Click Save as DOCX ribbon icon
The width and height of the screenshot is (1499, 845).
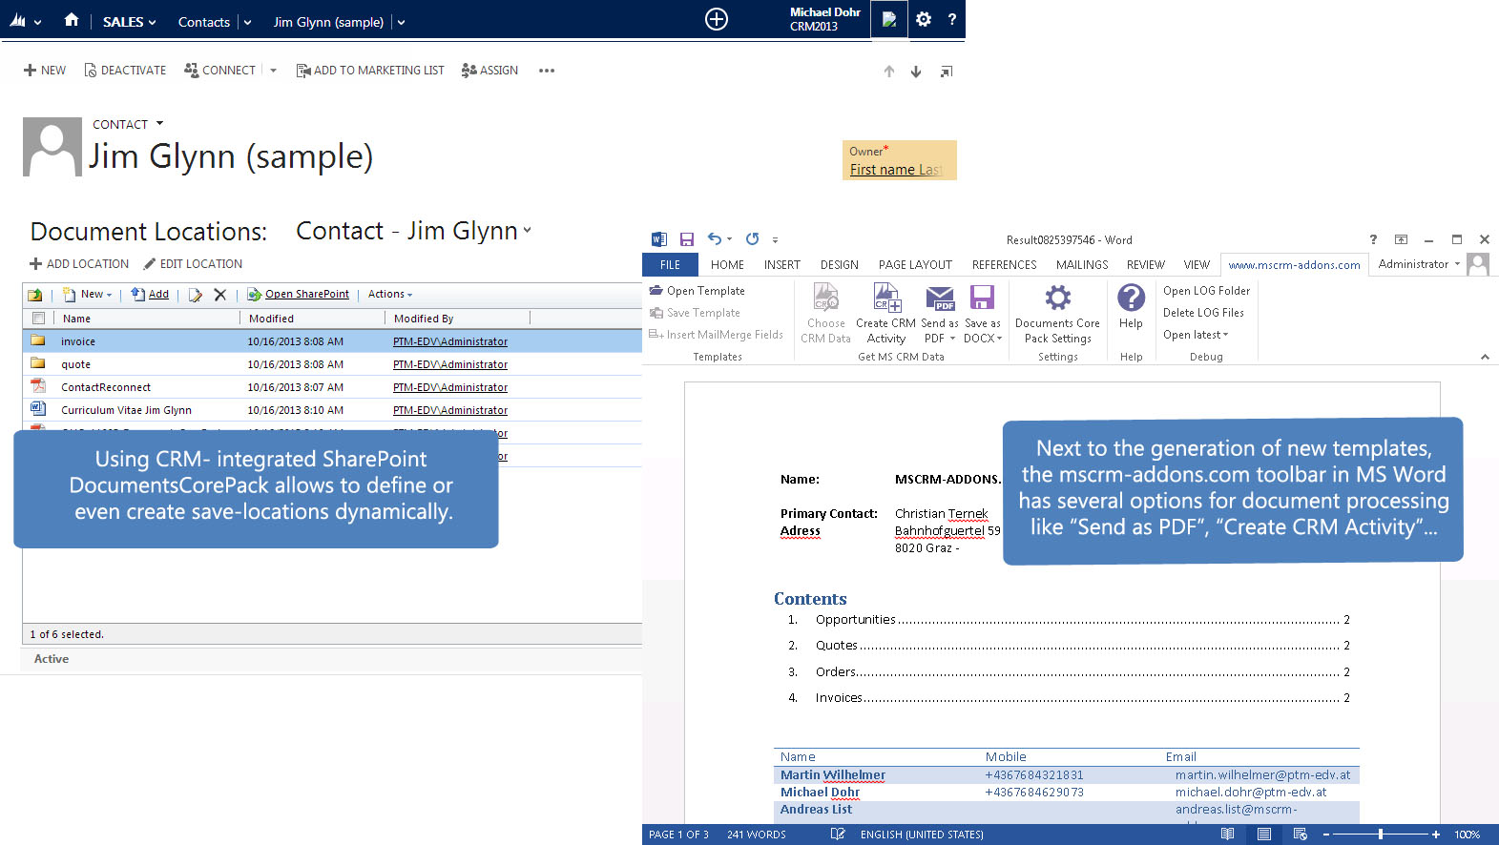(982, 298)
